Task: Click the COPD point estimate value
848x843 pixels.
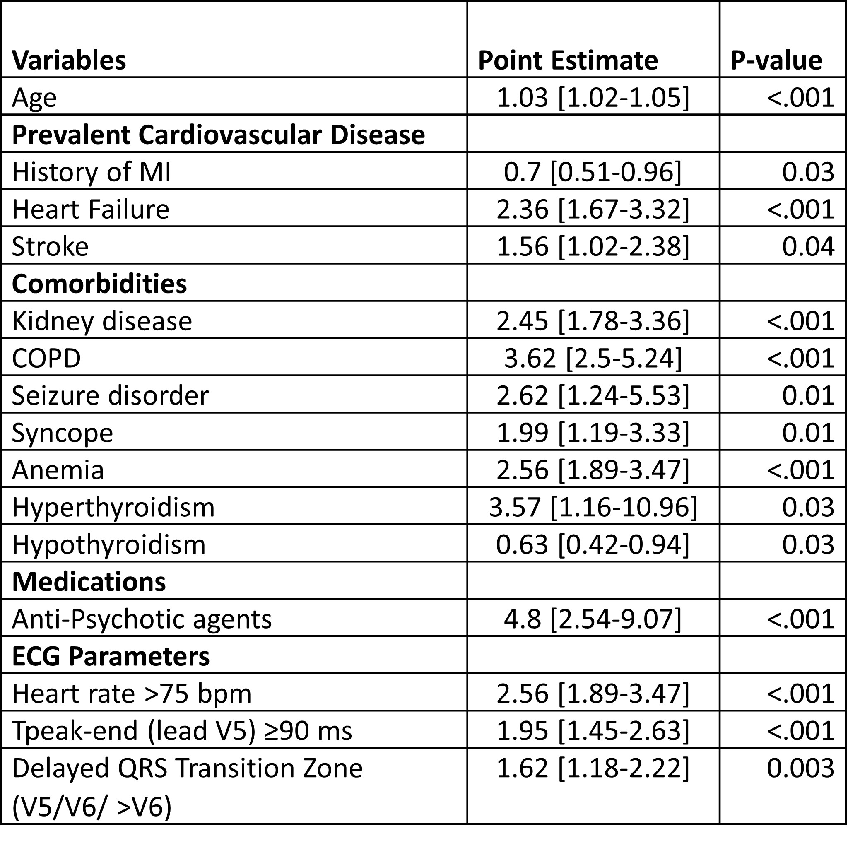Action: pos(593,359)
